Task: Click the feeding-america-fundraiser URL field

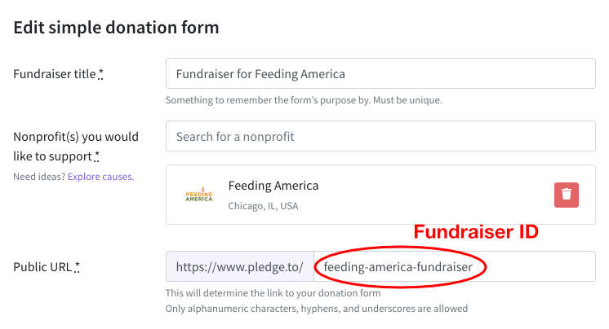Action: pyautogui.click(x=454, y=266)
